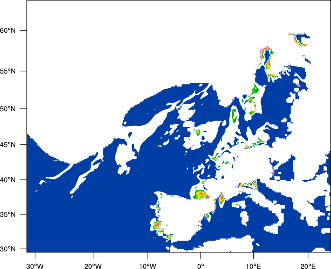
Task: Click the 45°N latitude label
Action: [x=8, y=144]
